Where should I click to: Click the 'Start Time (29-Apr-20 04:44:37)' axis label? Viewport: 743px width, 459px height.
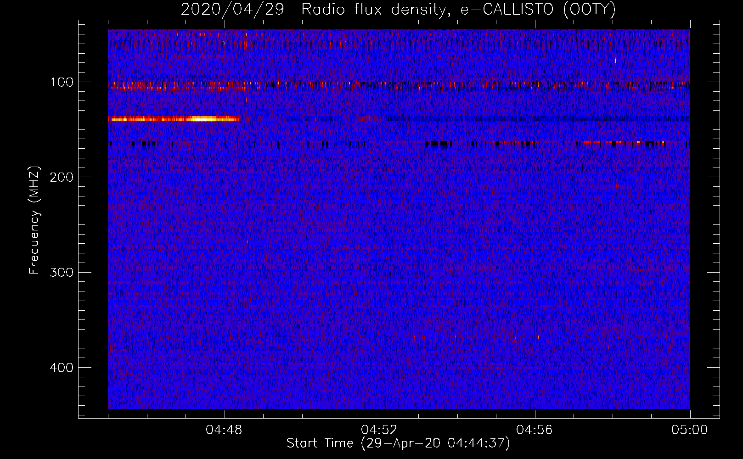pos(398,443)
